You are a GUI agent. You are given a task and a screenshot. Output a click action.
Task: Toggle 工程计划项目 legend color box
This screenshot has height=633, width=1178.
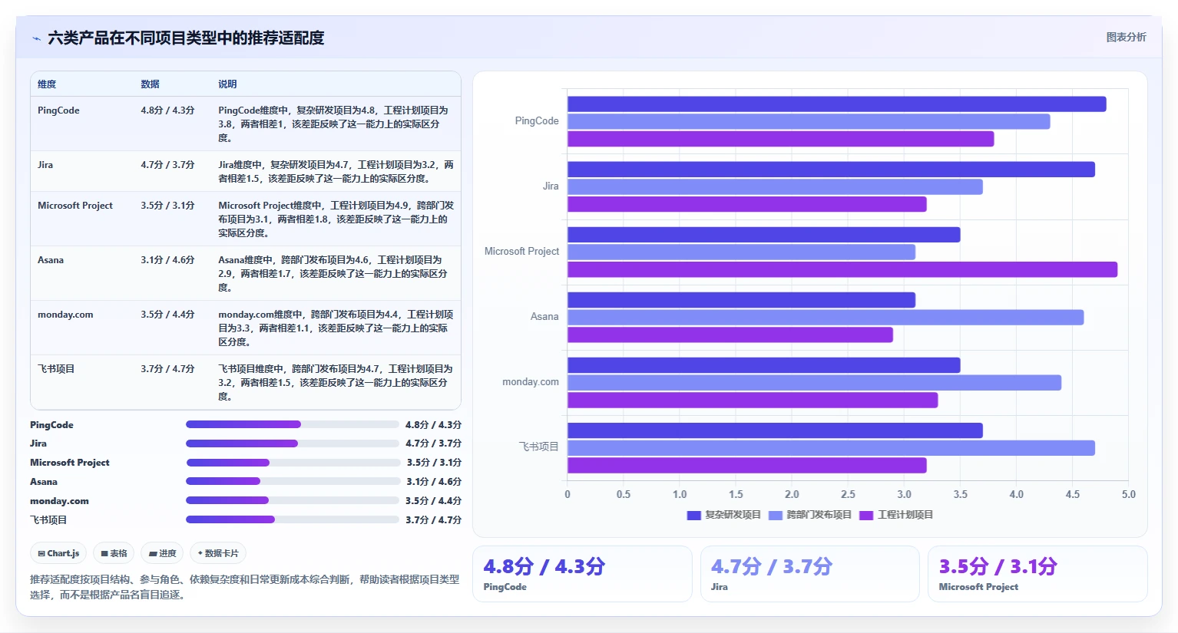[866, 516]
